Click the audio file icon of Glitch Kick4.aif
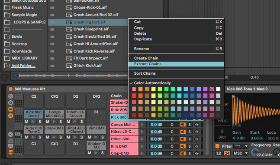This screenshot has width=280, height=165. [69, 66]
